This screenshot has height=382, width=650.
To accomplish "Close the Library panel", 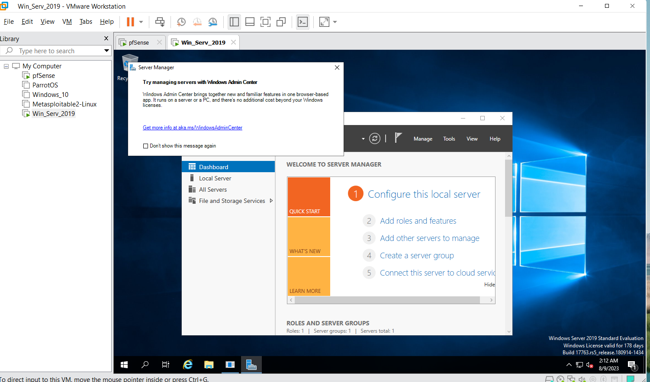I will coord(106,39).
